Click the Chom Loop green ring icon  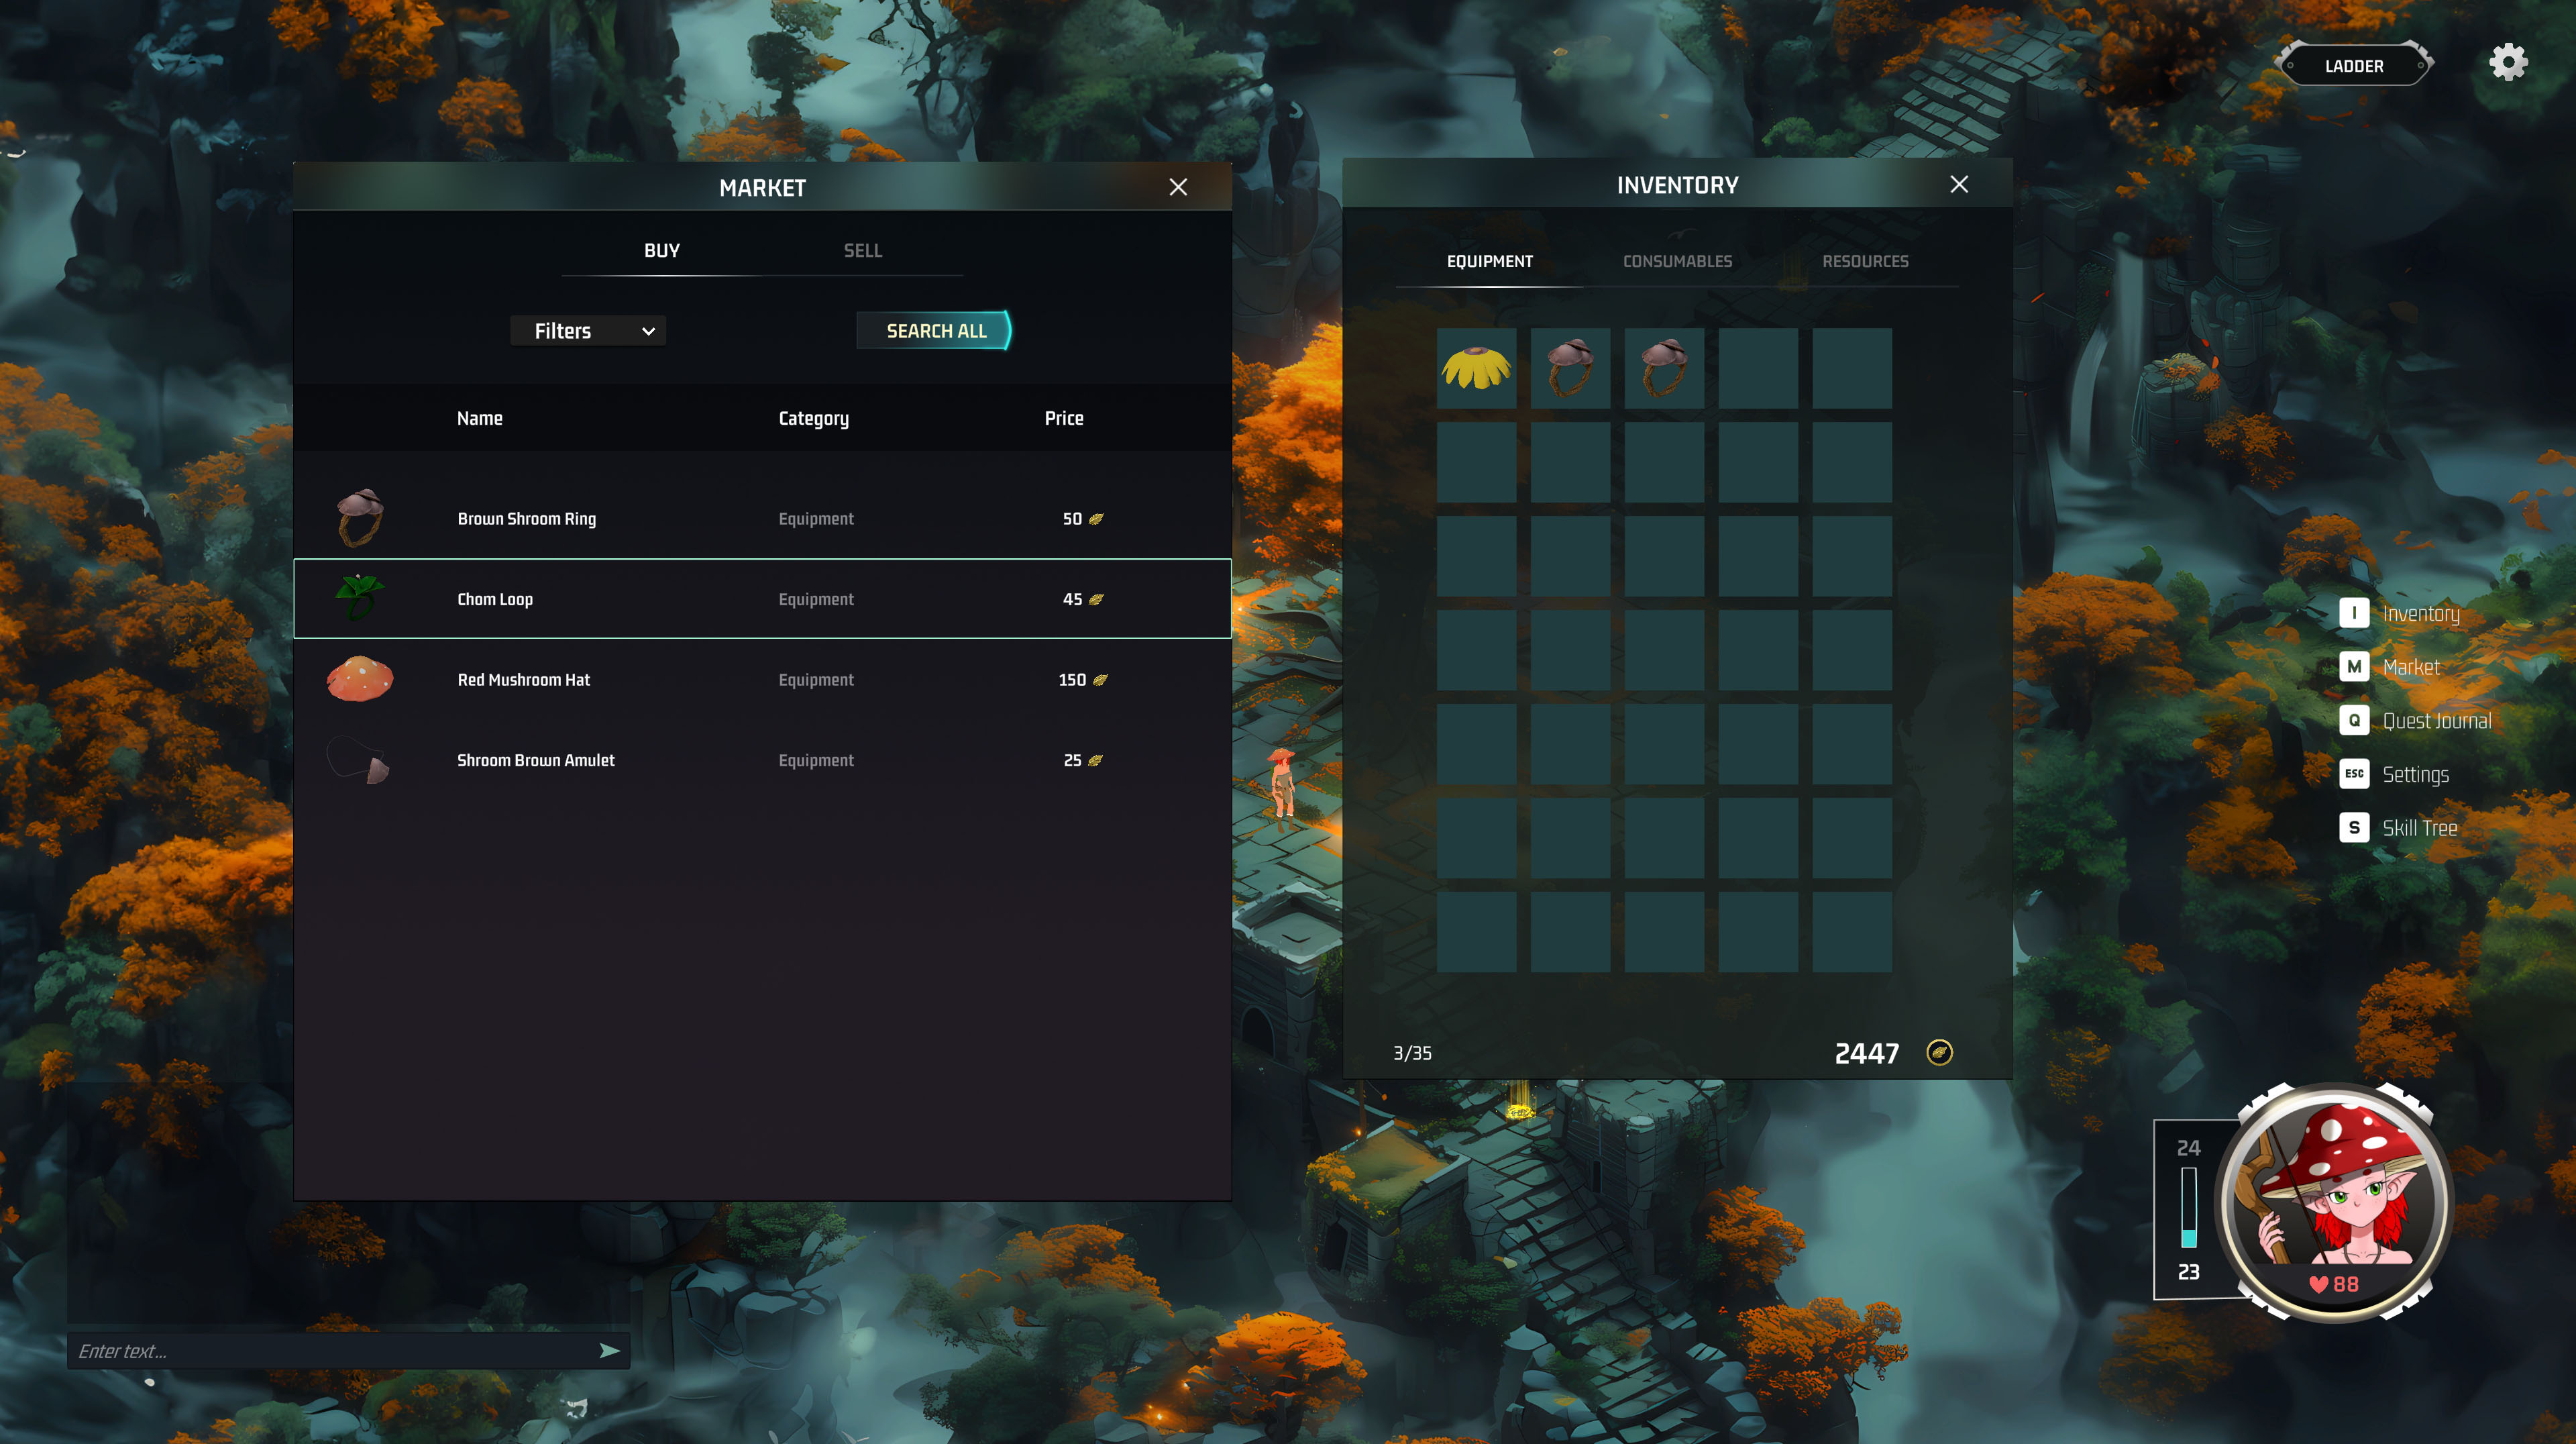point(359,598)
